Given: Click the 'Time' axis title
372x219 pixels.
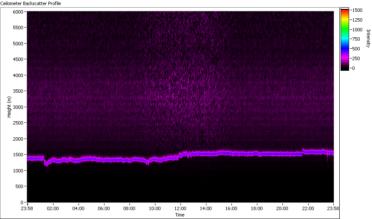Looking at the screenshot, I should (180, 215).
